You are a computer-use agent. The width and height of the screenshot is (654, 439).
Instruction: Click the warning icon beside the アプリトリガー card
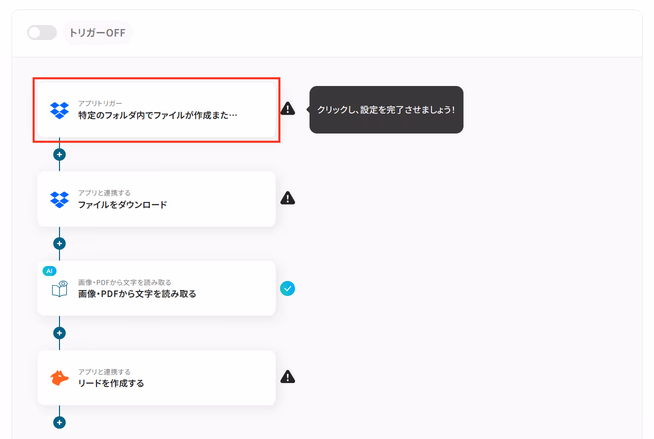pyautogui.click(x=287, y=108)
